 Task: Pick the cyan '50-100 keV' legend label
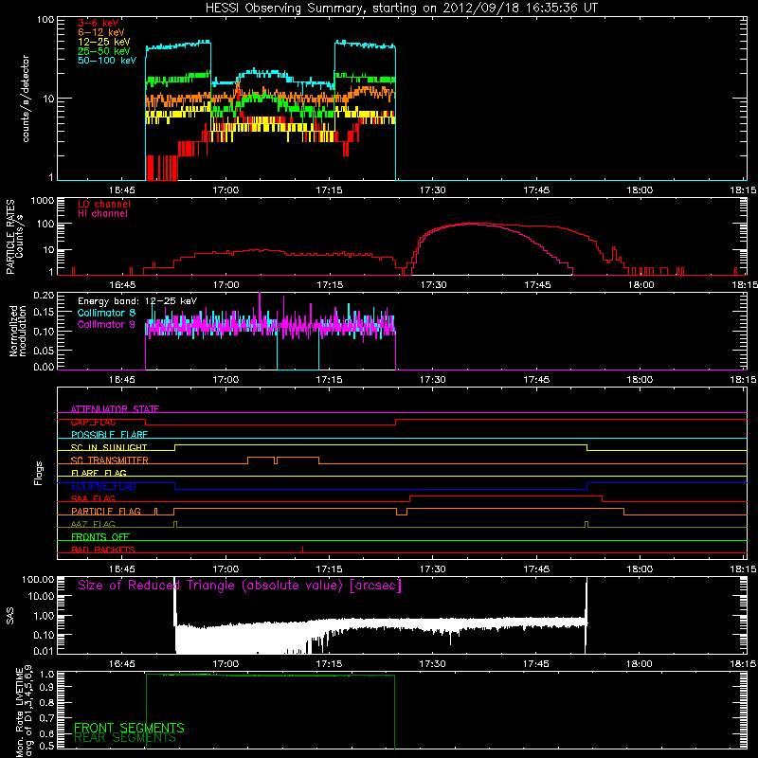tap(107, 61)
